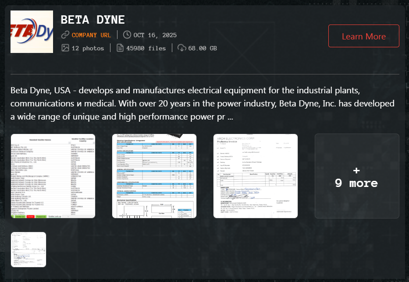Click the '68.00 GB' download size label

[203, 48]
